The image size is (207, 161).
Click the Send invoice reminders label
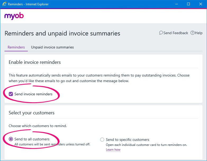point(33,94)
